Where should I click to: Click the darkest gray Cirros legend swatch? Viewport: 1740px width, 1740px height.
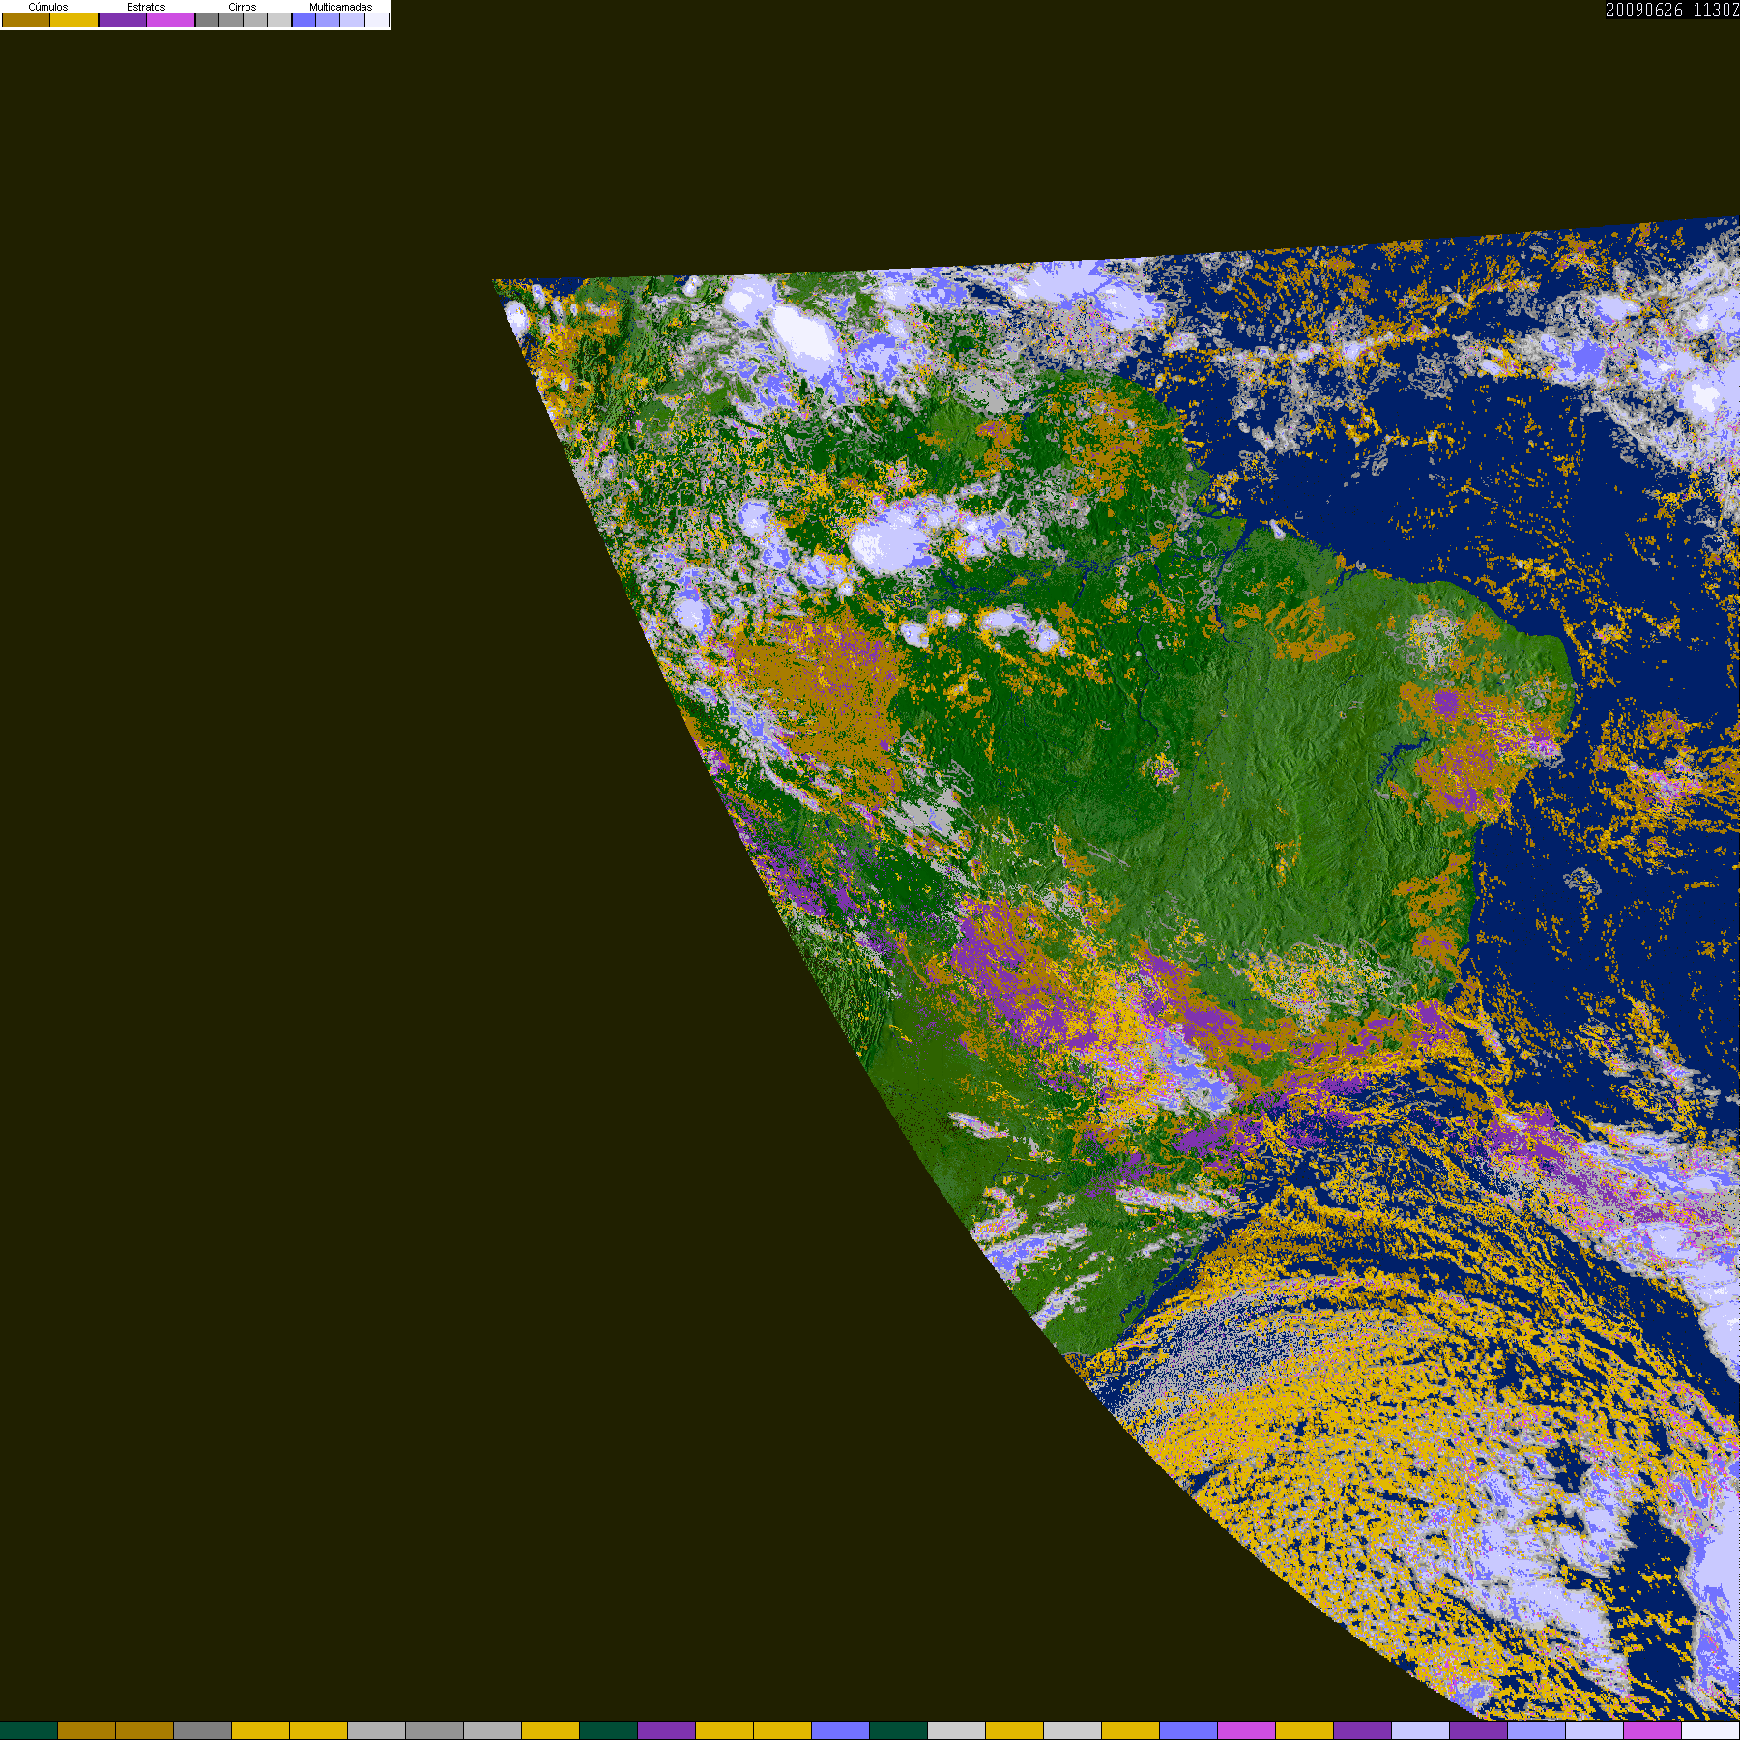(207, 19)
